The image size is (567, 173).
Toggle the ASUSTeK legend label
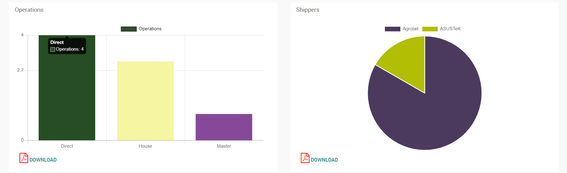(x=450, y=29)
